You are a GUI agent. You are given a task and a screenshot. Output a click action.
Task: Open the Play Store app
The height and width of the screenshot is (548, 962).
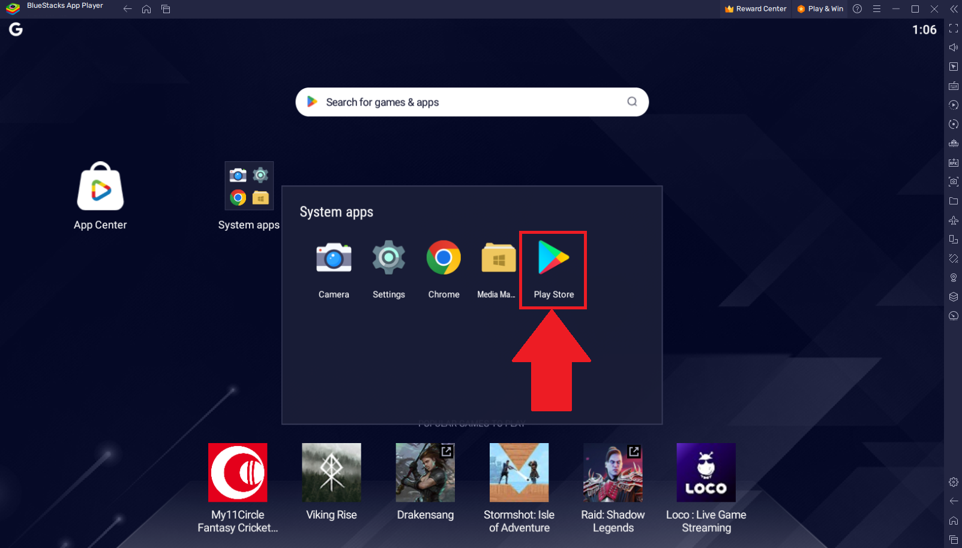[x=553, y=269]
